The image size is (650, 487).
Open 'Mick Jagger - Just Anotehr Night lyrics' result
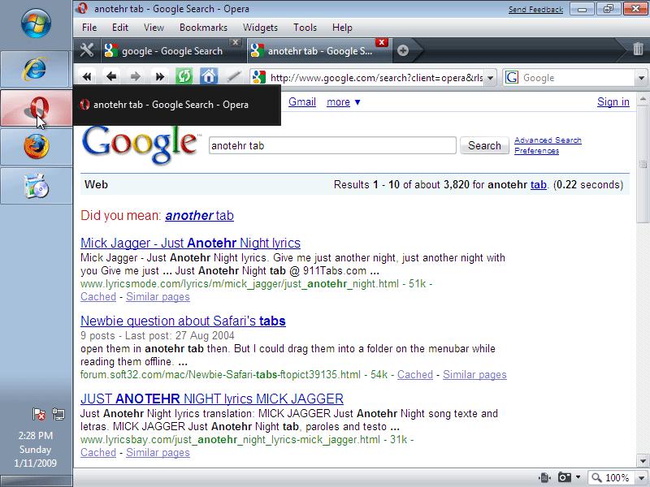[190, 243]
